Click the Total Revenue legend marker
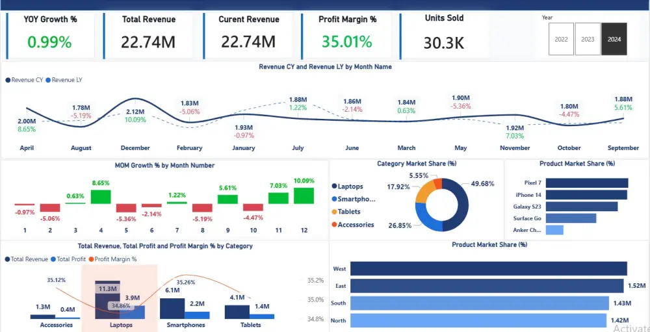 8,259
